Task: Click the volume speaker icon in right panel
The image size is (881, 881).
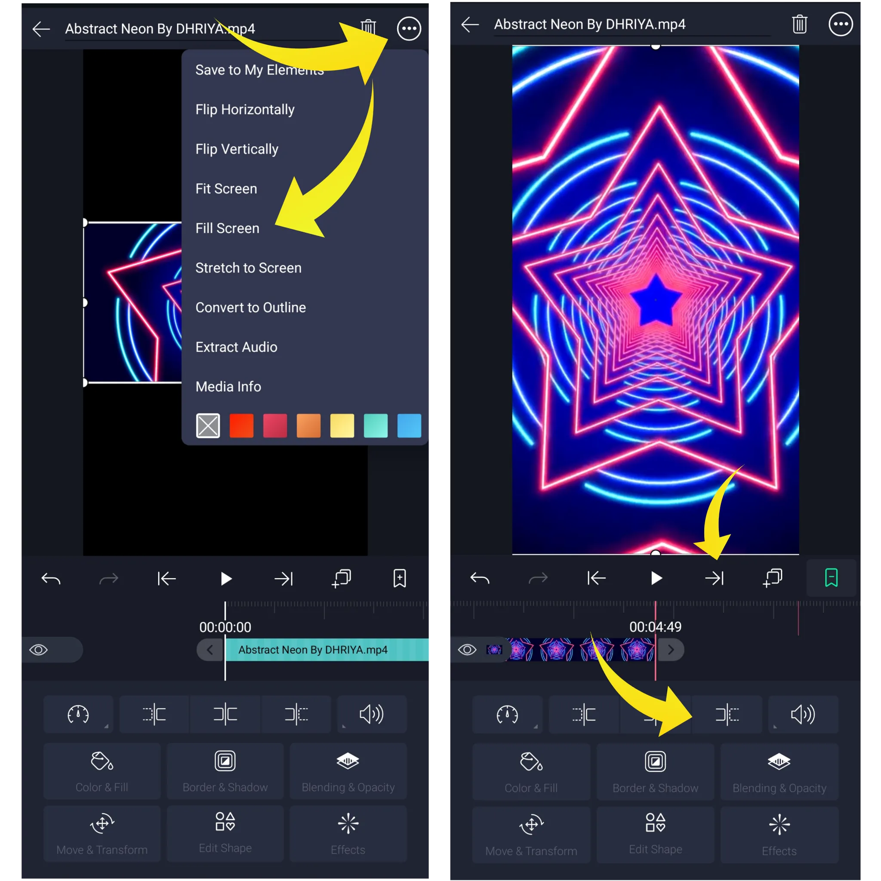Action: click(803, 715)
